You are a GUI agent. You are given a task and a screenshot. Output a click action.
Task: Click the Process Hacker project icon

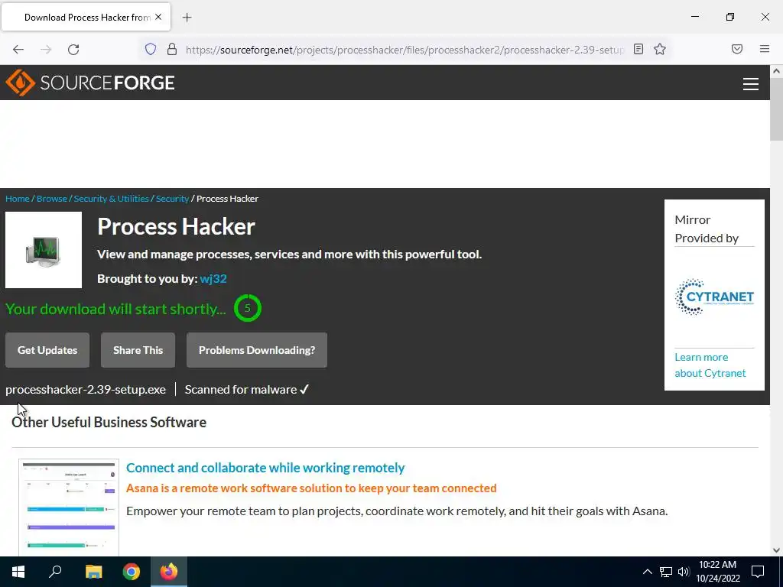pos(44,250)
